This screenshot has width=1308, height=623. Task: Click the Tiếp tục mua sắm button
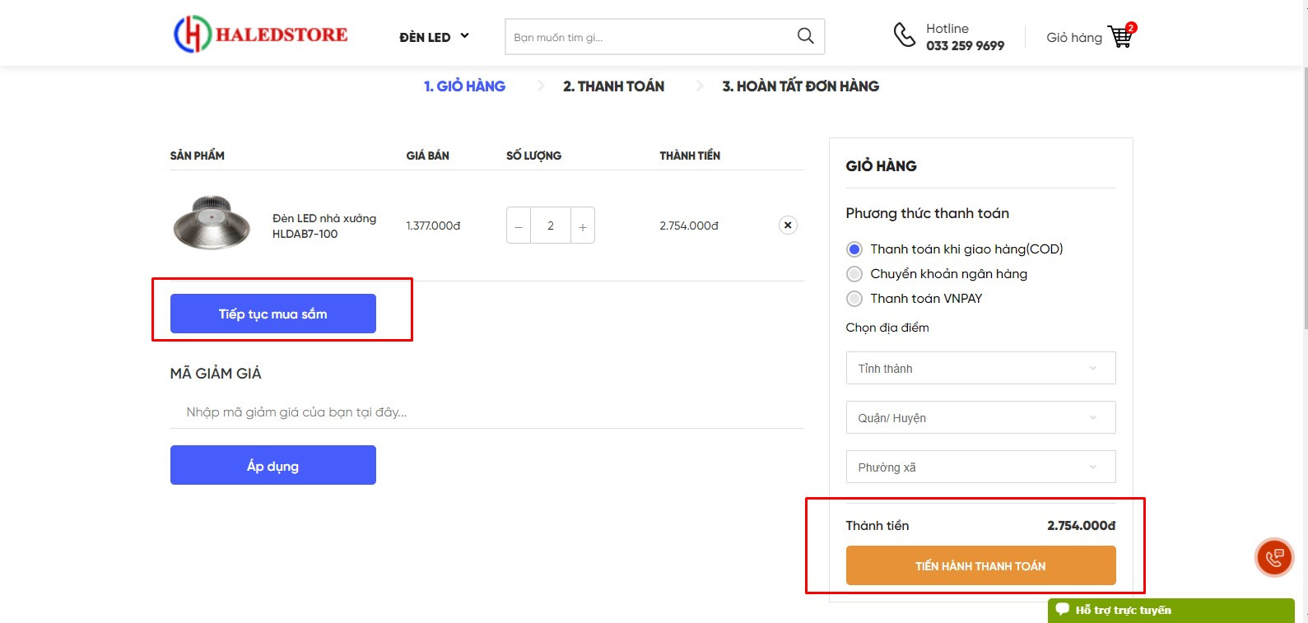[272, 314]
